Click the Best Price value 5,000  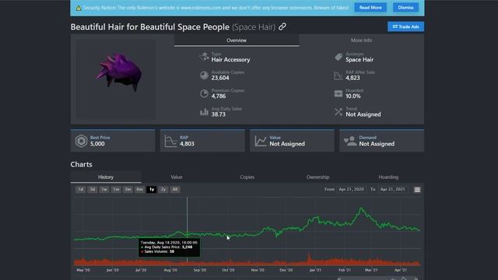click(97, 144)
